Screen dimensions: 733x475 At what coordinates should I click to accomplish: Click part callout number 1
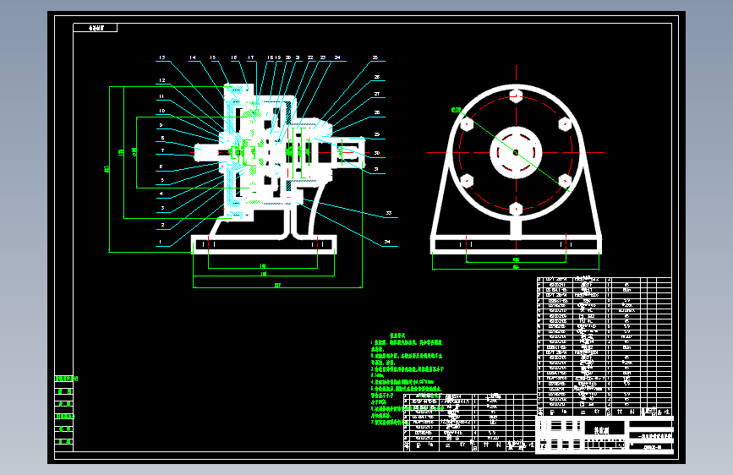pos(161,242)
